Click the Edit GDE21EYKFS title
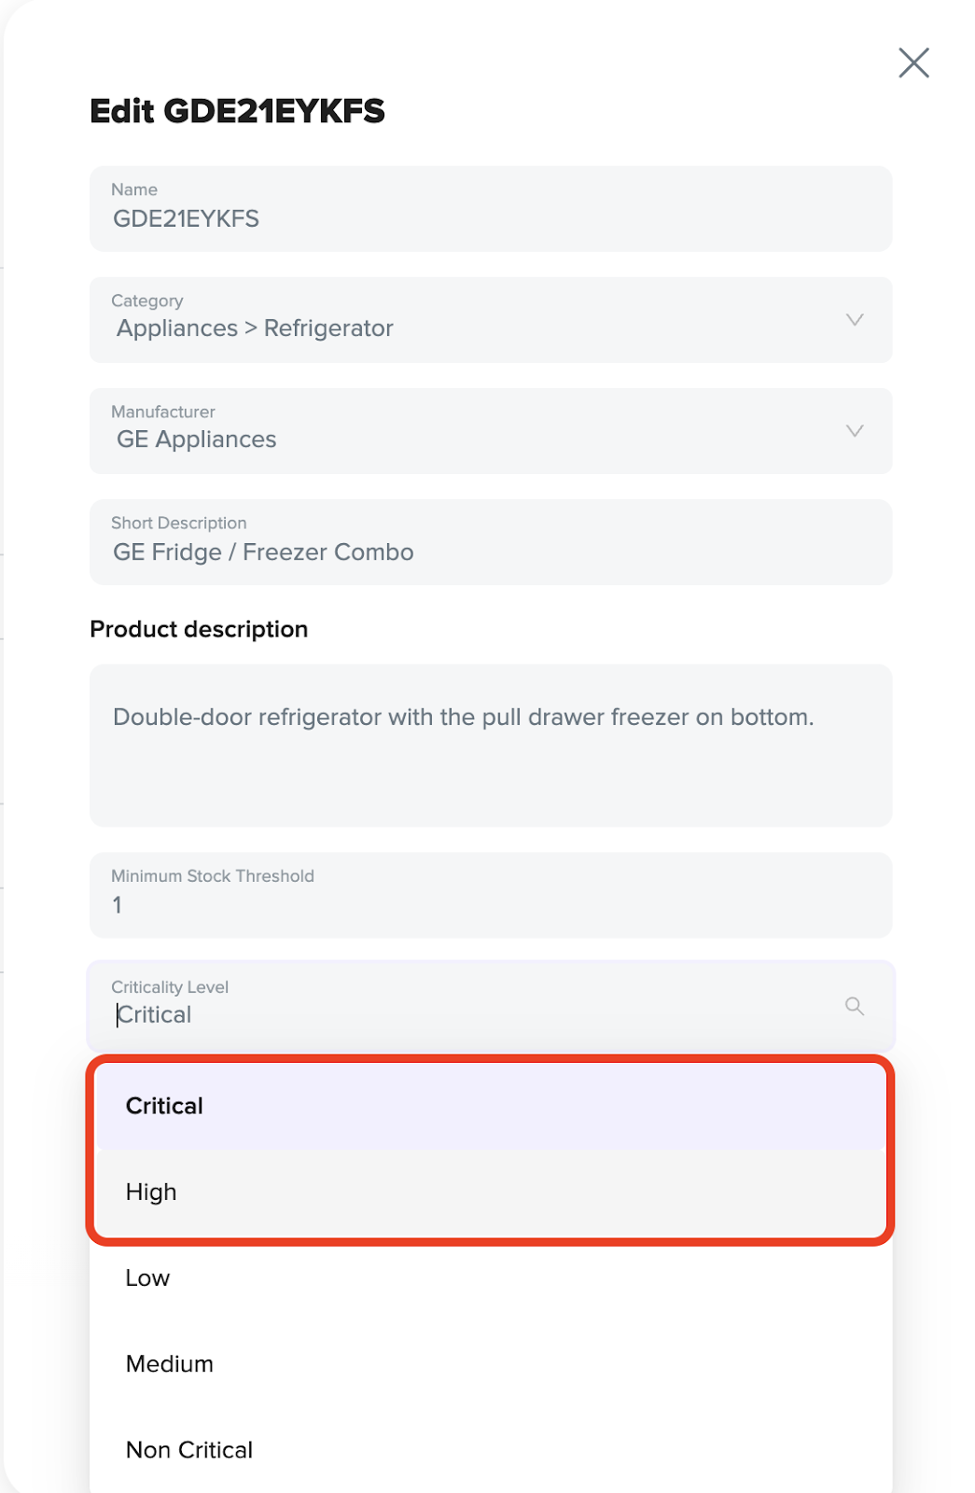This screenshot has width=975, height=1493. pos(237,111)
